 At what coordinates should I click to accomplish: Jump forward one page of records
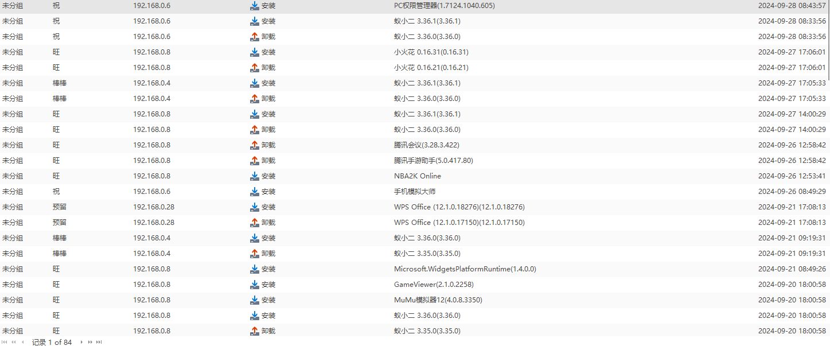tap(89, 342)
